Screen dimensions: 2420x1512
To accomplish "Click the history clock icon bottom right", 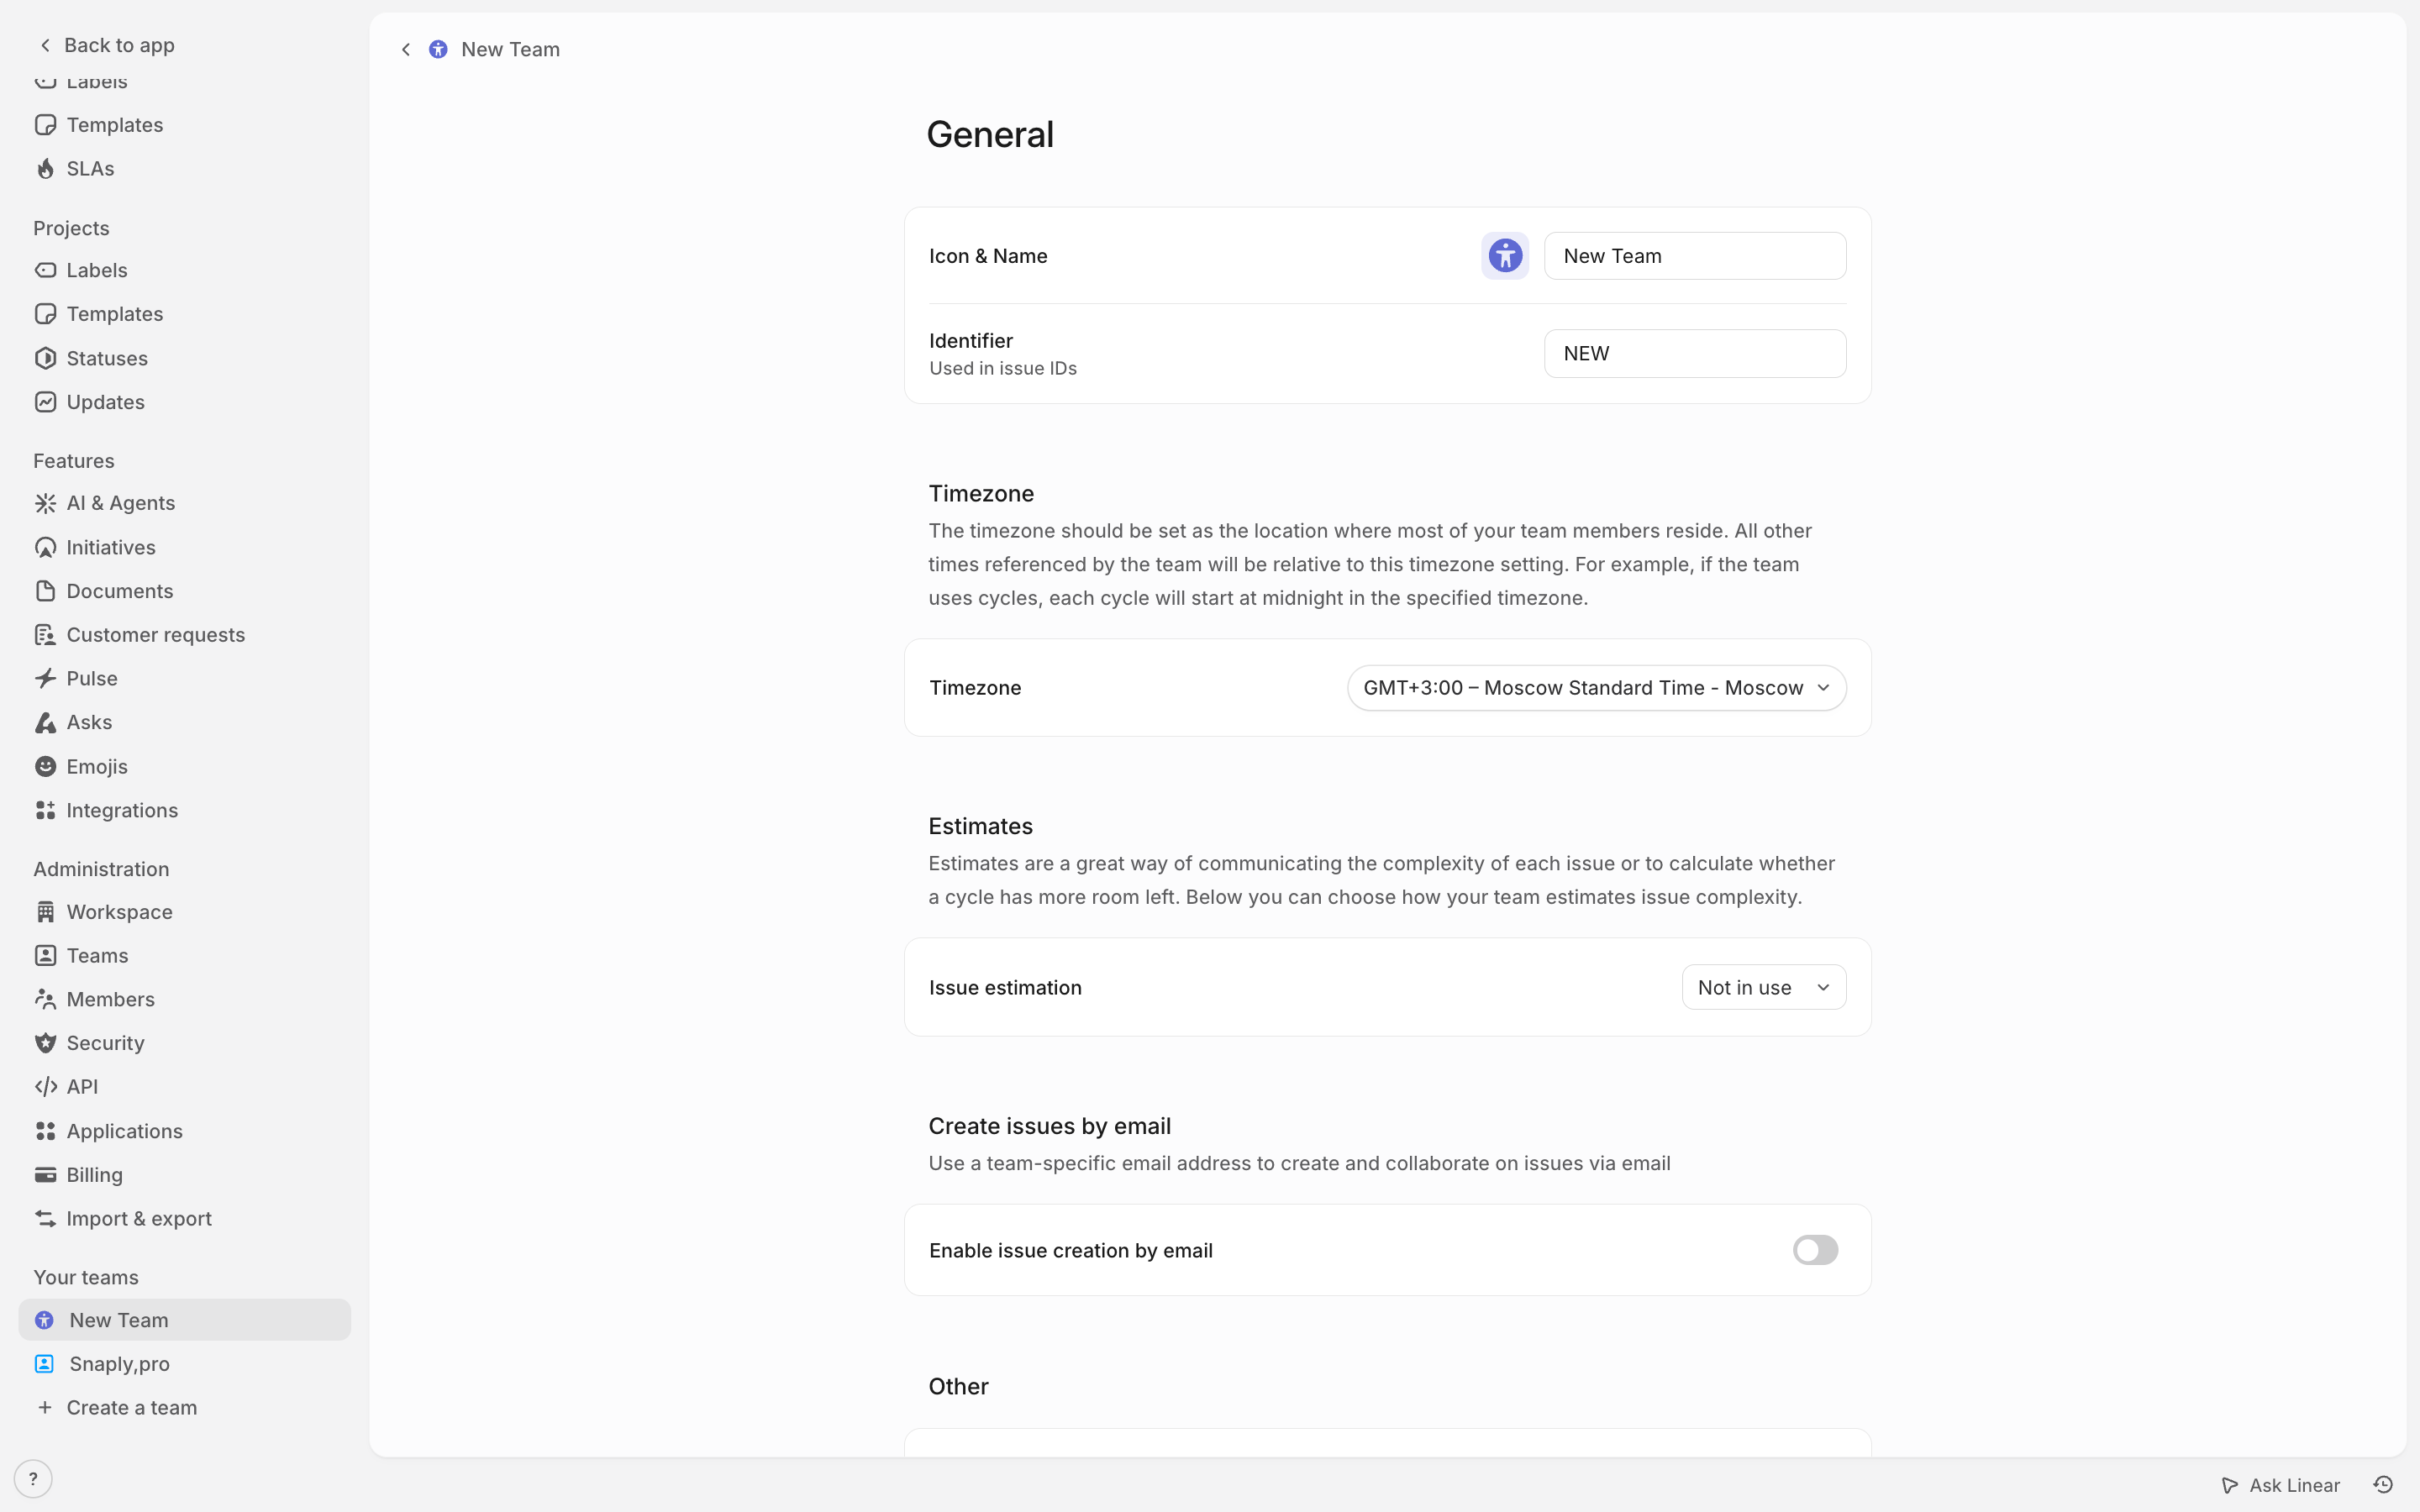I will [x=2383, y=1484].
